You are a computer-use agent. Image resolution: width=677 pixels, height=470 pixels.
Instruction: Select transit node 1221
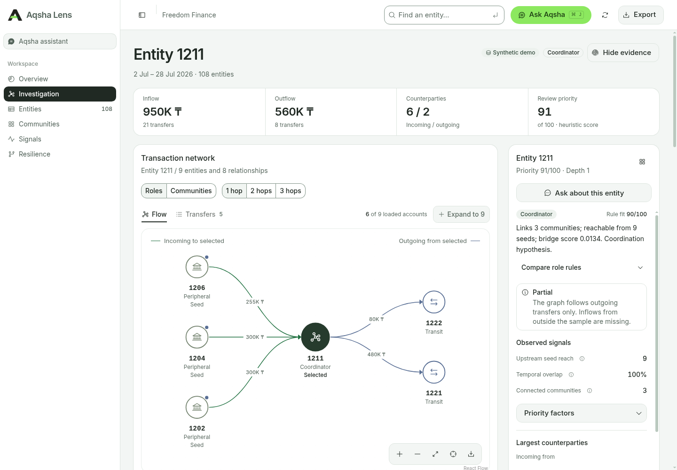pos(434,372)
